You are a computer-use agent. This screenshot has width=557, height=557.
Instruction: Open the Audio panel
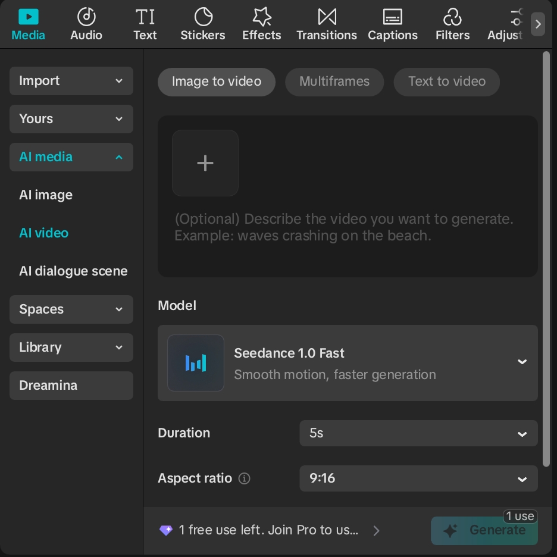click(86, 17)
